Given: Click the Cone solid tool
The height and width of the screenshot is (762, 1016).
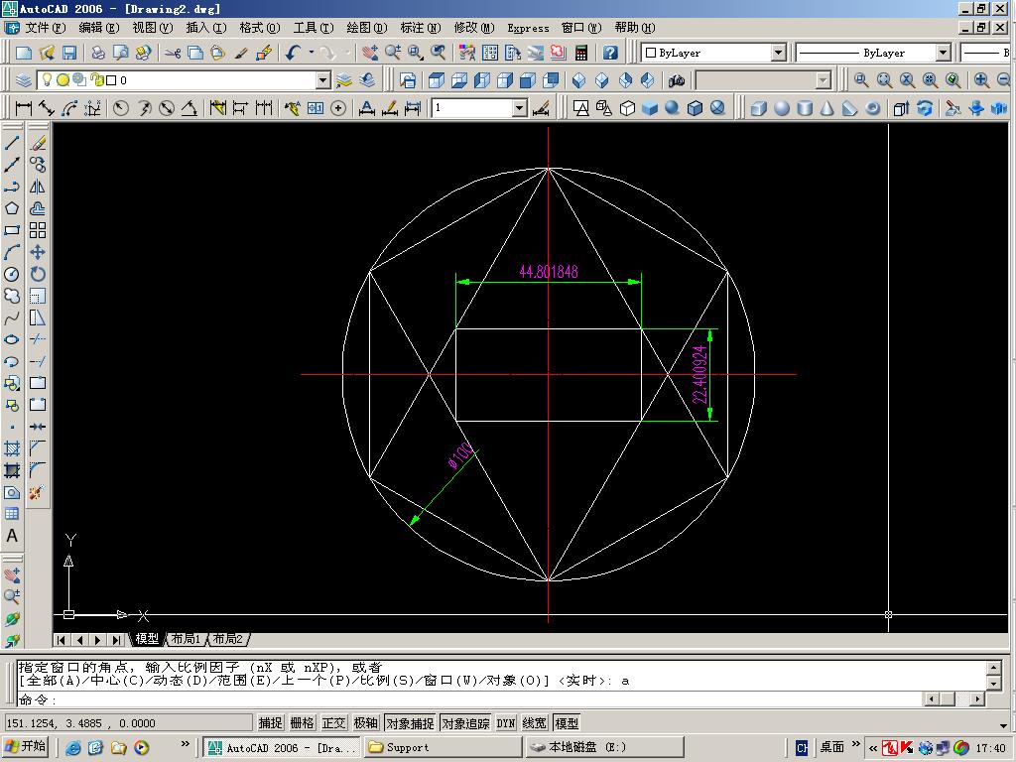Looking at the screenshot, I should tap(827, 108).
